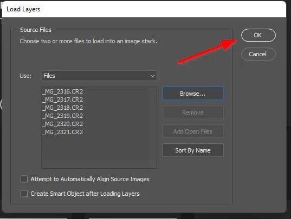Click empty area of source files list
This screenshot has width=291, height=219.
tap(99, 152)
